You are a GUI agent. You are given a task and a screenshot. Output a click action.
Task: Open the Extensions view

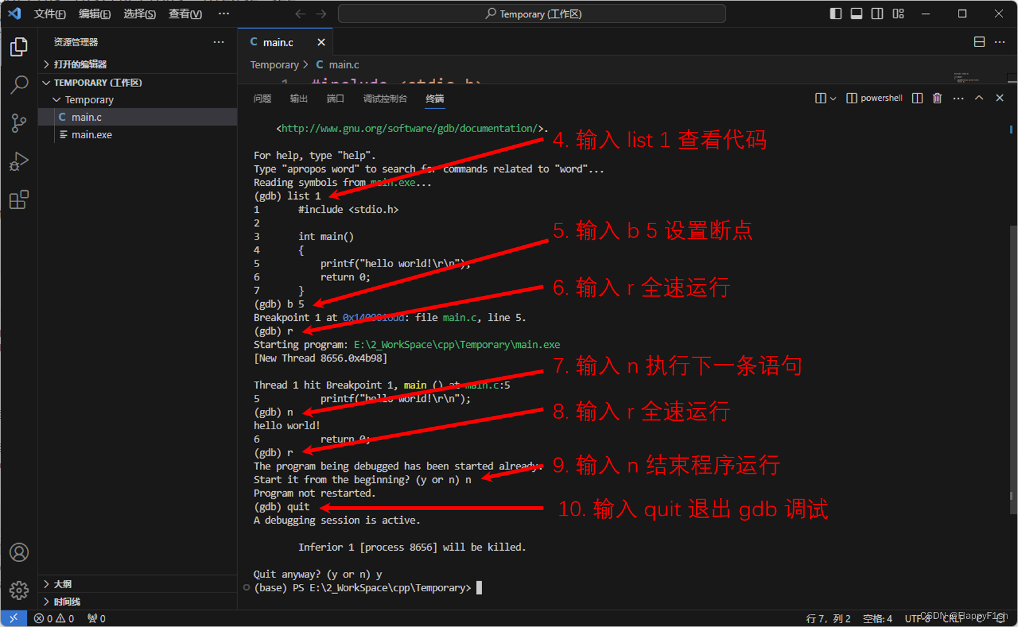pyautogui.click(x=19, y=200)
